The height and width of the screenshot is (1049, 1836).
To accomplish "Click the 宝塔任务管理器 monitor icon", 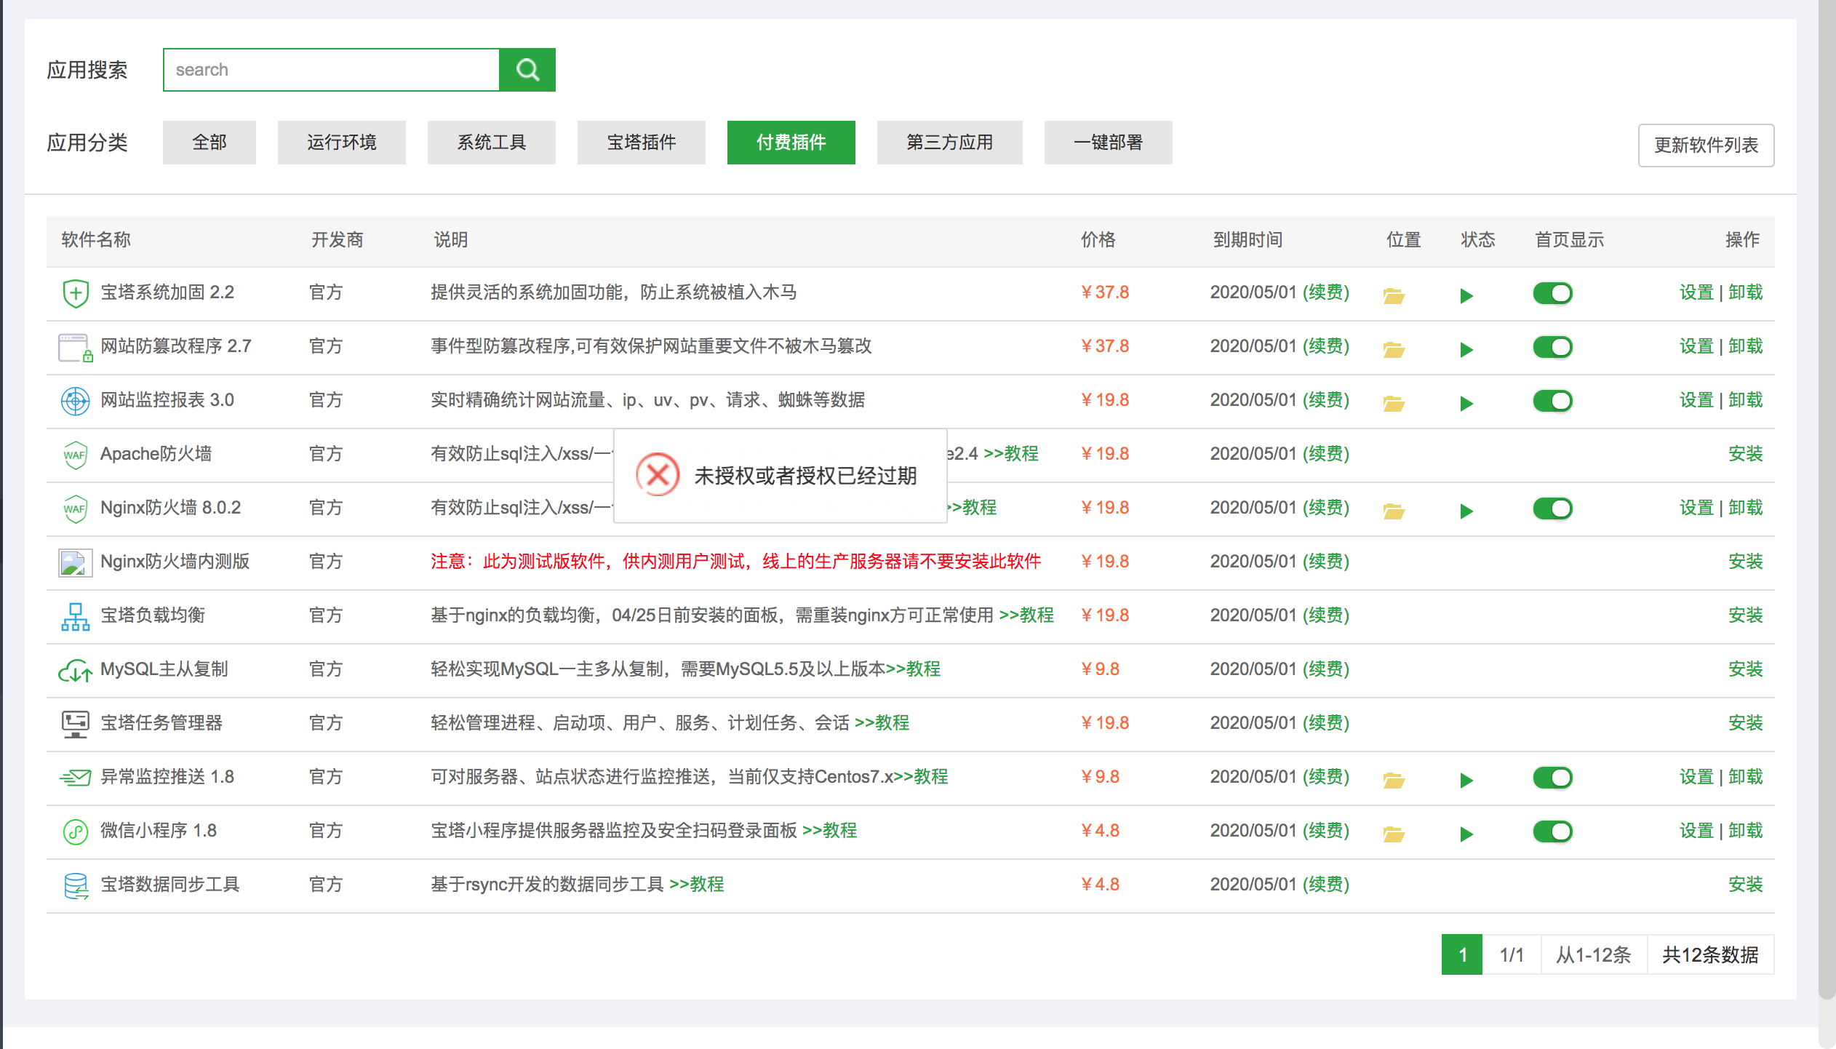I will [76, 724].
